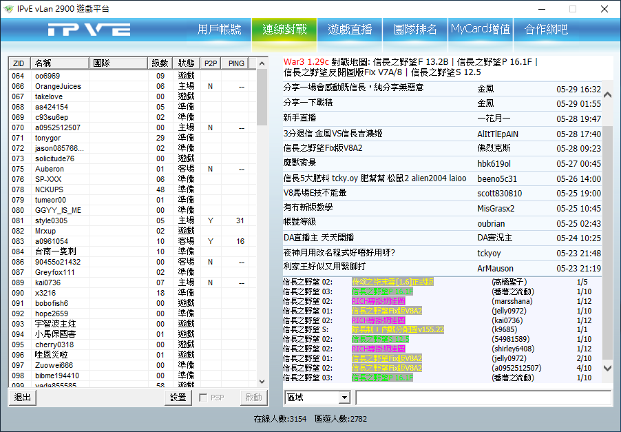Click the right panel scroll-down arrow
Viewport: 621px width, 432px height.
pyautogui.click(x=607, y=369)
